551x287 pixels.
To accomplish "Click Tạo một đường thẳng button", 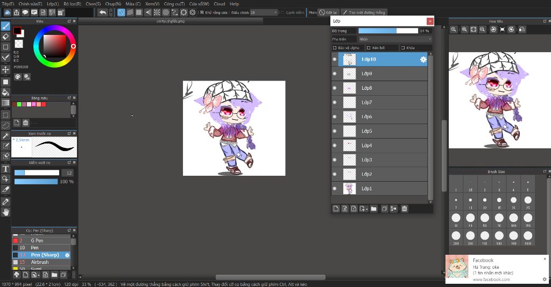I will click(x=364, y=13).
